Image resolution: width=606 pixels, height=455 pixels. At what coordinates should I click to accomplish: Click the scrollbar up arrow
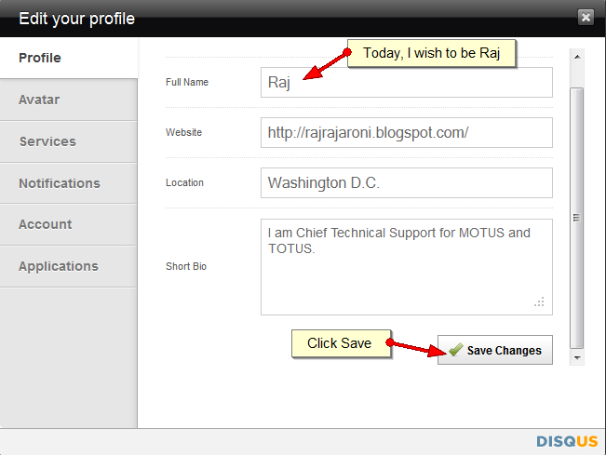577,57
